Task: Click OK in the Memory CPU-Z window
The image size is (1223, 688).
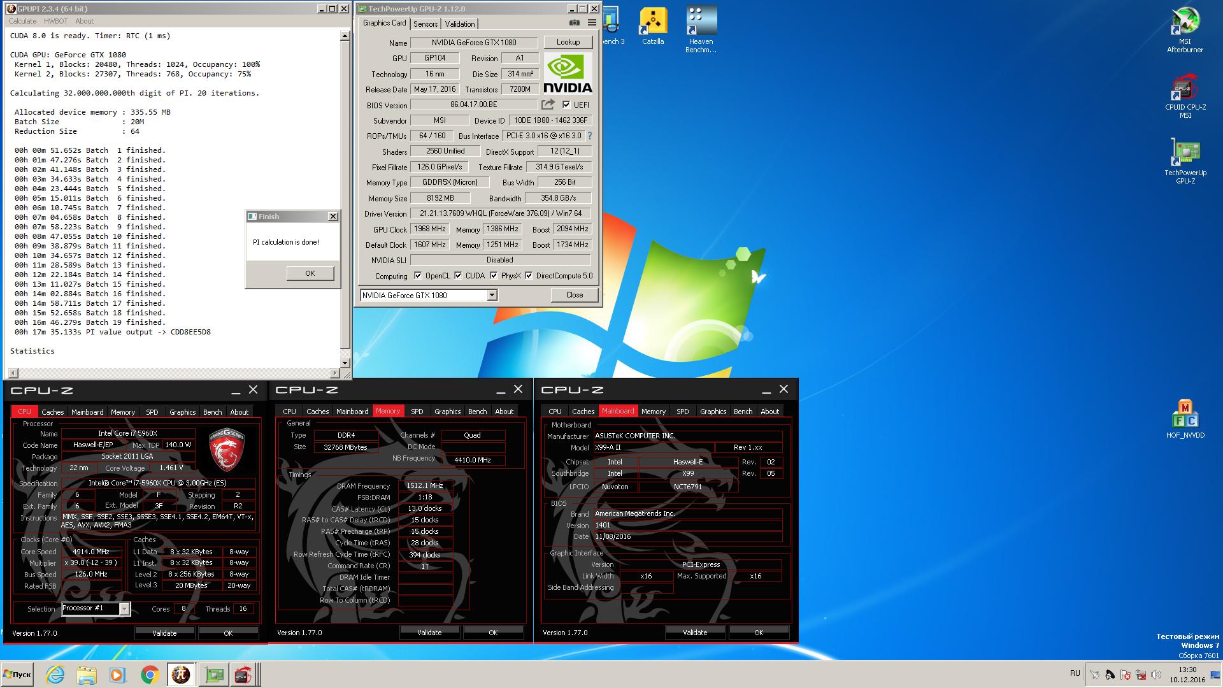Action: (x=493, y=633)
